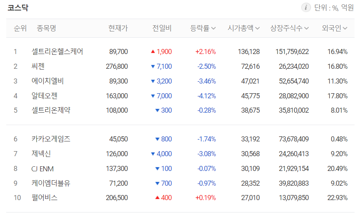Click the current price 45,050

(118, 139)
